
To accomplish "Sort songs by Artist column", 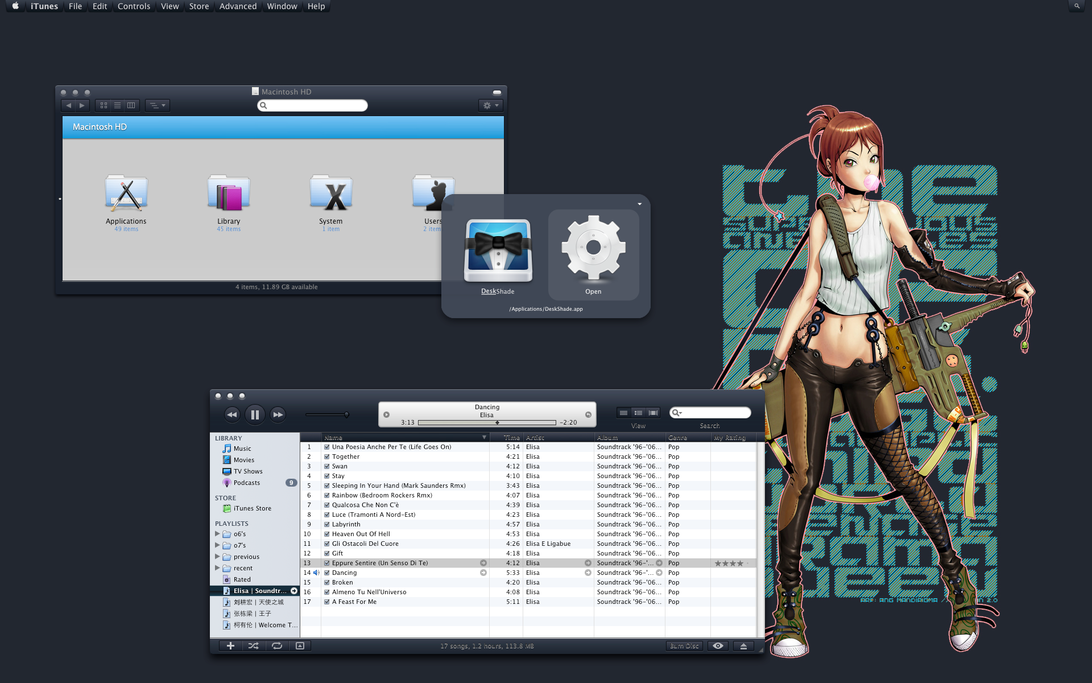I will [x=559, y=437].
